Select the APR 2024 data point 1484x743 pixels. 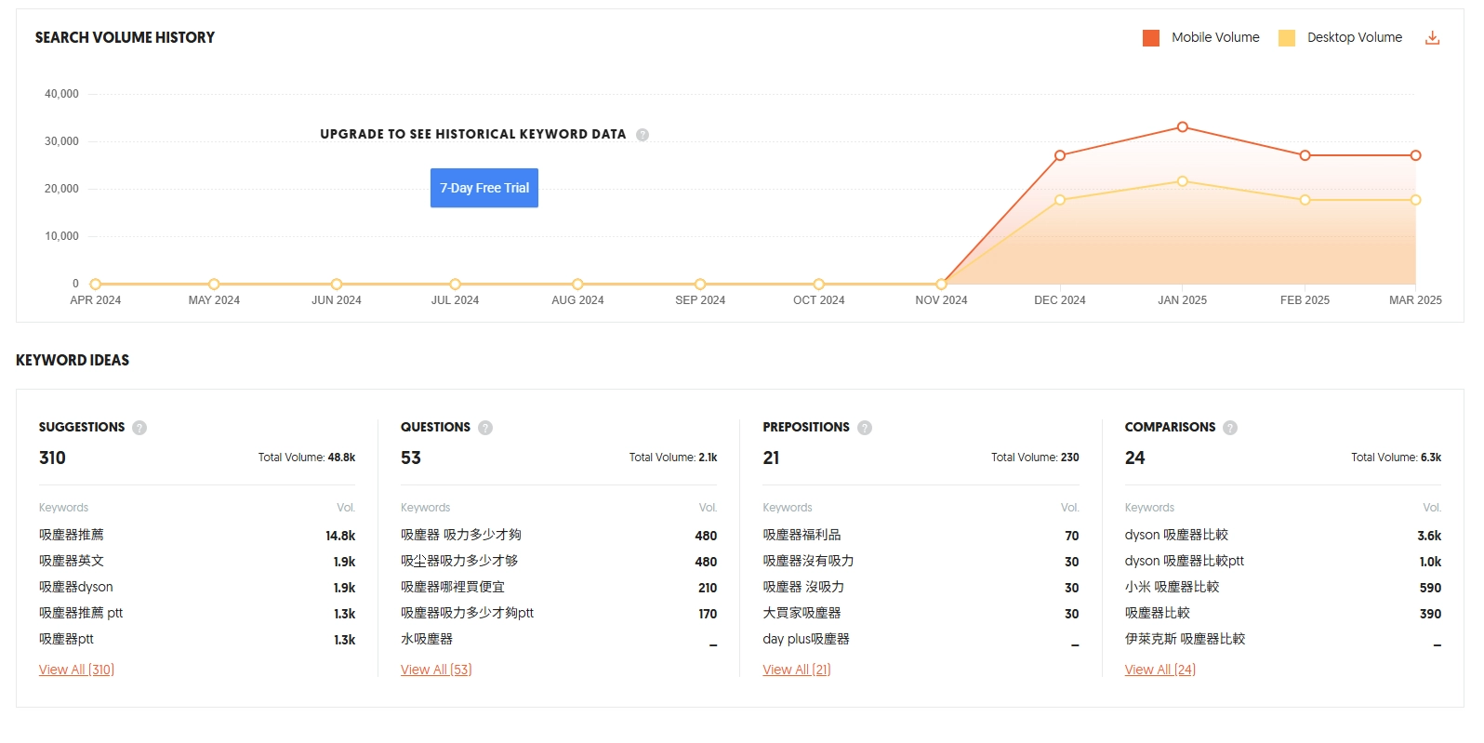click(x=96, y=284)
